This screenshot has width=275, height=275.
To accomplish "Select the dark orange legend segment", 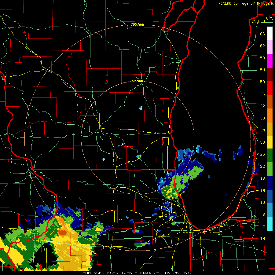I will 270,102.
